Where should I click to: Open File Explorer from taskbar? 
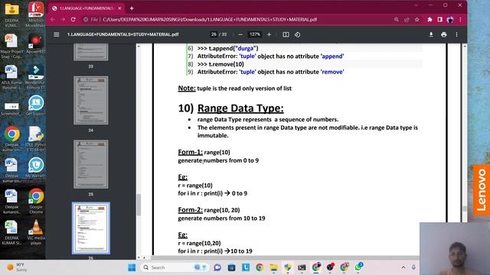274,267
